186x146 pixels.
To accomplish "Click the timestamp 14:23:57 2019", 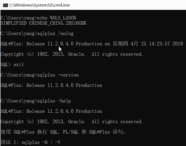I will click(x=166, y=44).
